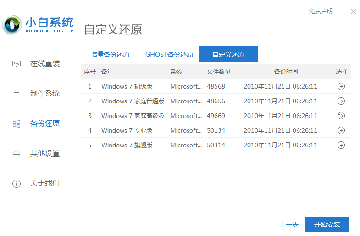Click the 其他设置 briefcase icon

click(x=17, y=154)
